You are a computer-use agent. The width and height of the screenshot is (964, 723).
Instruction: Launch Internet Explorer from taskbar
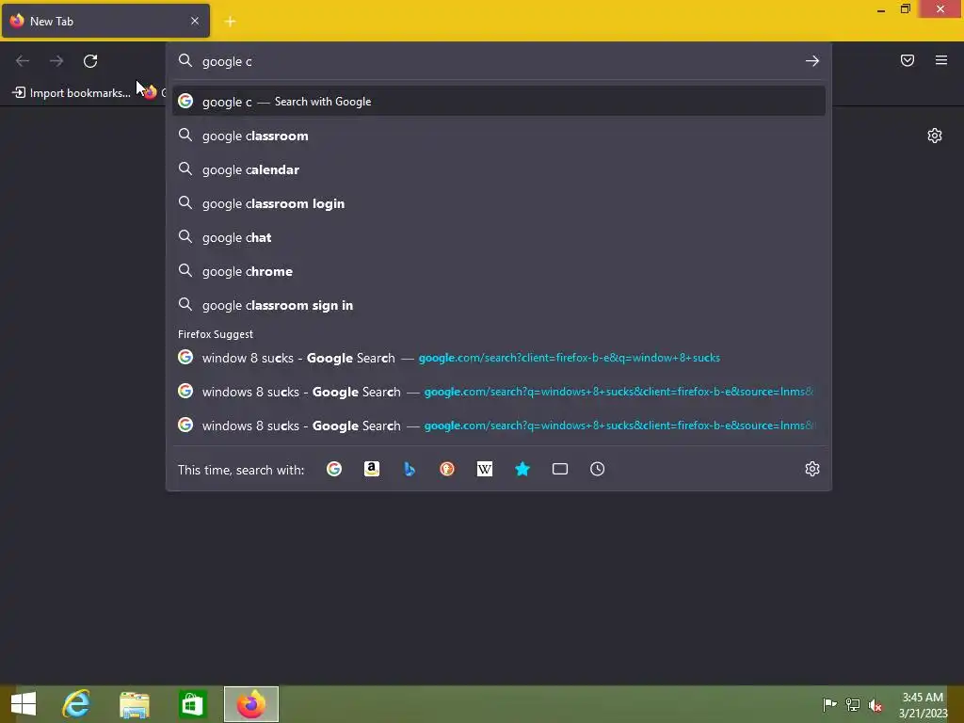(77, 704)
